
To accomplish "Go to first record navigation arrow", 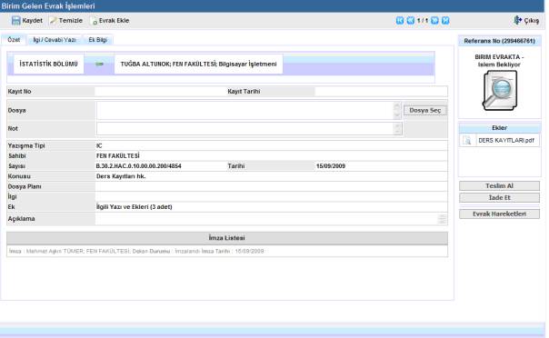I will [x=400, y=21].
